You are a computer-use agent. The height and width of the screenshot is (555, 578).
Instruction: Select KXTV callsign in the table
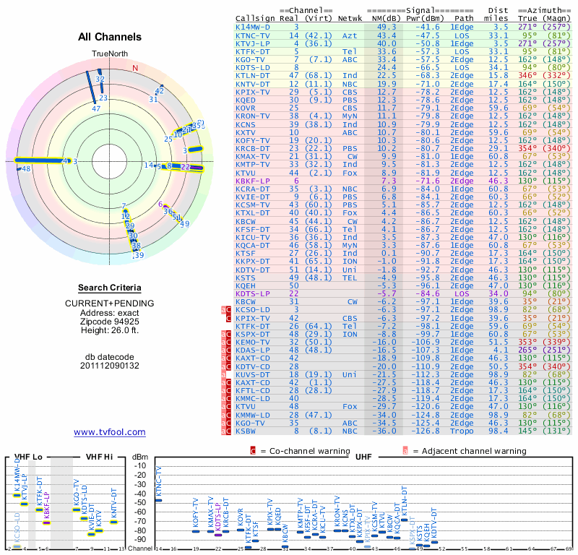tap(246, 132)
